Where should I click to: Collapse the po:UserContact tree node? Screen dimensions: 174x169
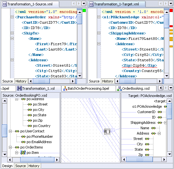[10, 131]
